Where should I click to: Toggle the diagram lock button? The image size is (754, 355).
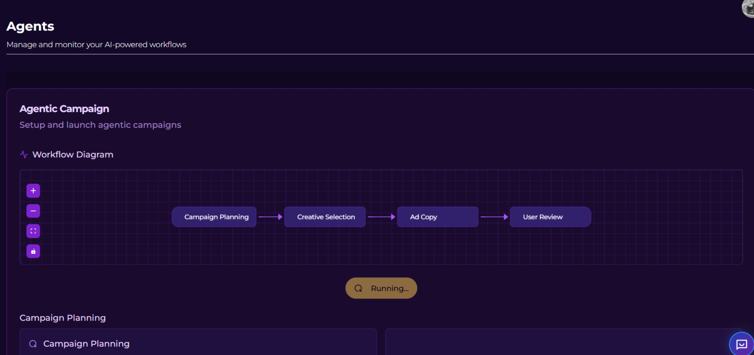[33, 252]
